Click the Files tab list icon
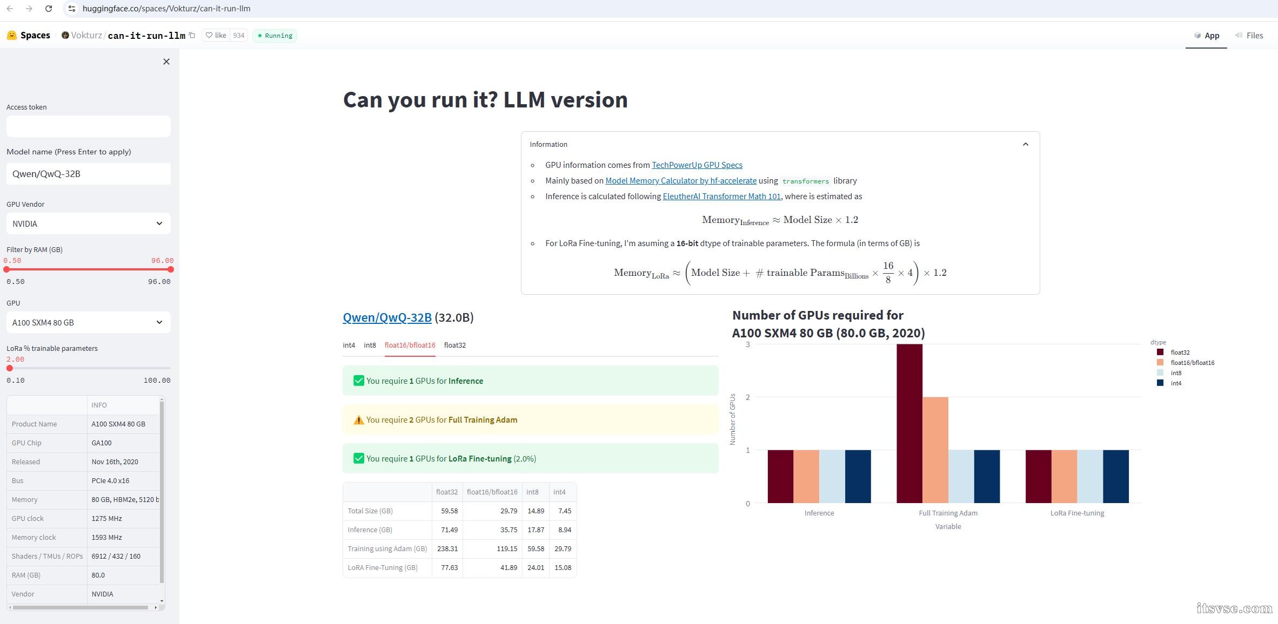Image resolution: width=1278 pixels, height=624 pixels. (1239, 35)
